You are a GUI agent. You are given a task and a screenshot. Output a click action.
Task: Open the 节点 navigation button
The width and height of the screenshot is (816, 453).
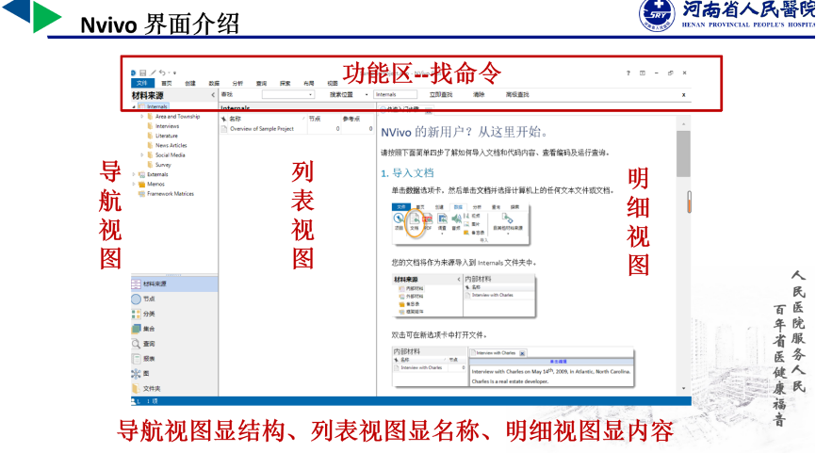(x=173, y=299)
